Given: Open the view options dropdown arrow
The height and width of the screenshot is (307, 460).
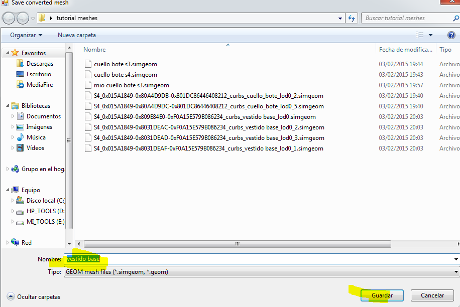Looking at the screenshot, I should click(x=431, y=35).
